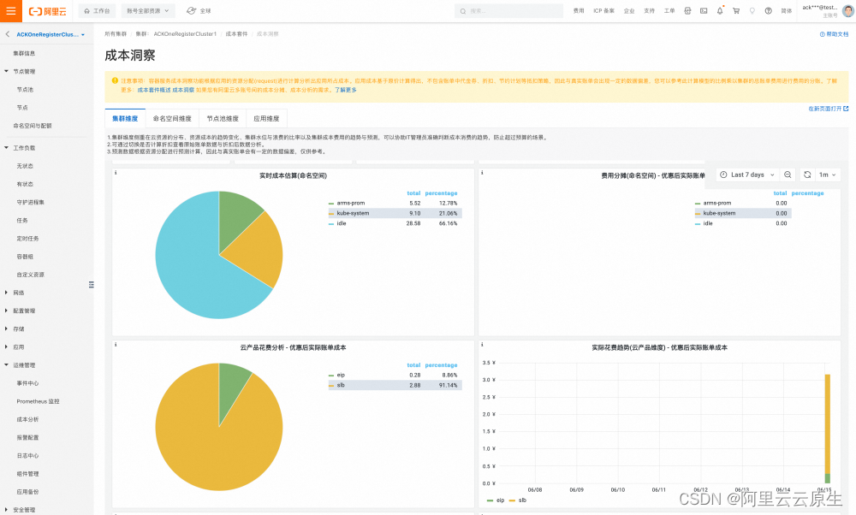Sort by percentage in 云产品花费分析 legend

tap(441, 365)
